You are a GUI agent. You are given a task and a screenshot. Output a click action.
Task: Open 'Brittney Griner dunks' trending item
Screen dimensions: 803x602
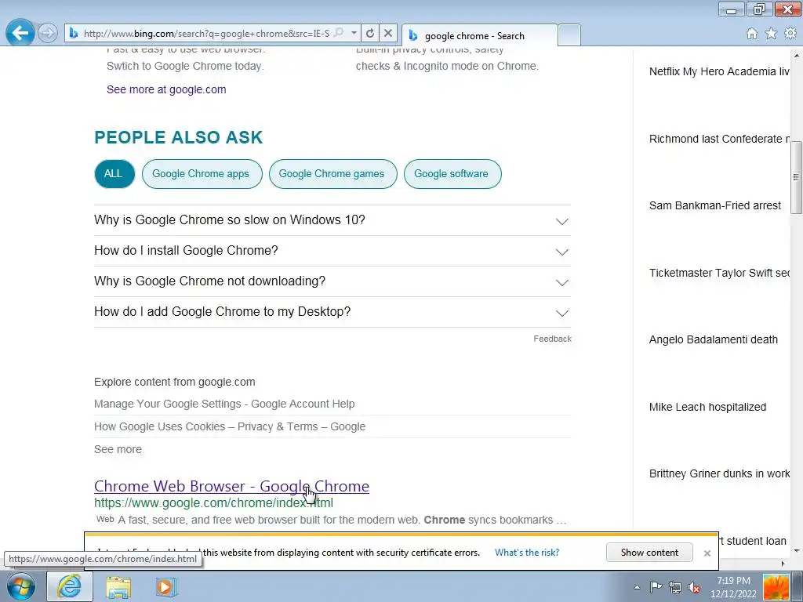tap(719, 473)
